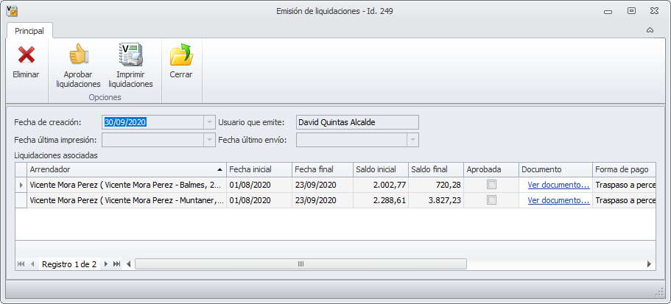The width and height of the screenshot is (671, 304).
Task: Toggle Aprobada checkbox for Muntaner row
Action: click(x=492, y=200)
